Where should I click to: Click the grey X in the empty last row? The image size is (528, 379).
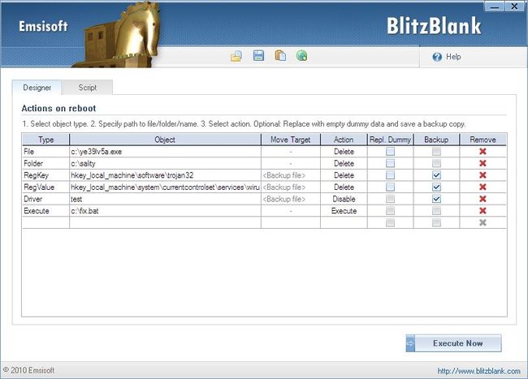coord(483,222)
